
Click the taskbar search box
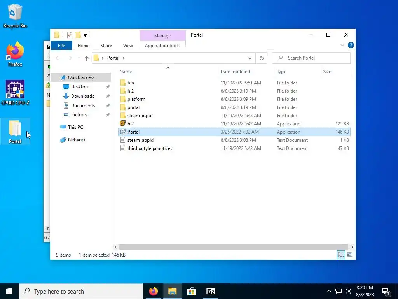click(x=81, y=291)
